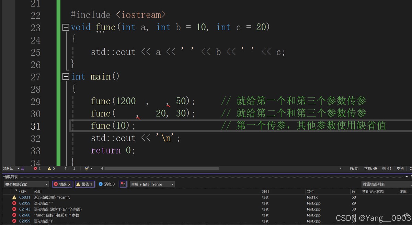Click the horizontal scrollbar thumb below editor
This screenshot has width=412, height=225.
(x=161, y=169)
